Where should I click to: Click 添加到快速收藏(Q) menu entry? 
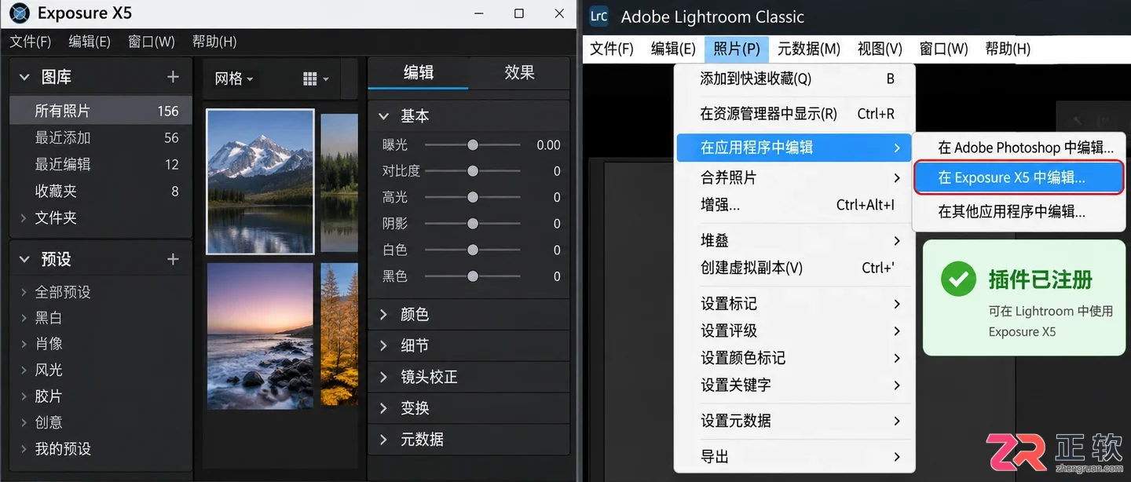[x=796, y=79]
